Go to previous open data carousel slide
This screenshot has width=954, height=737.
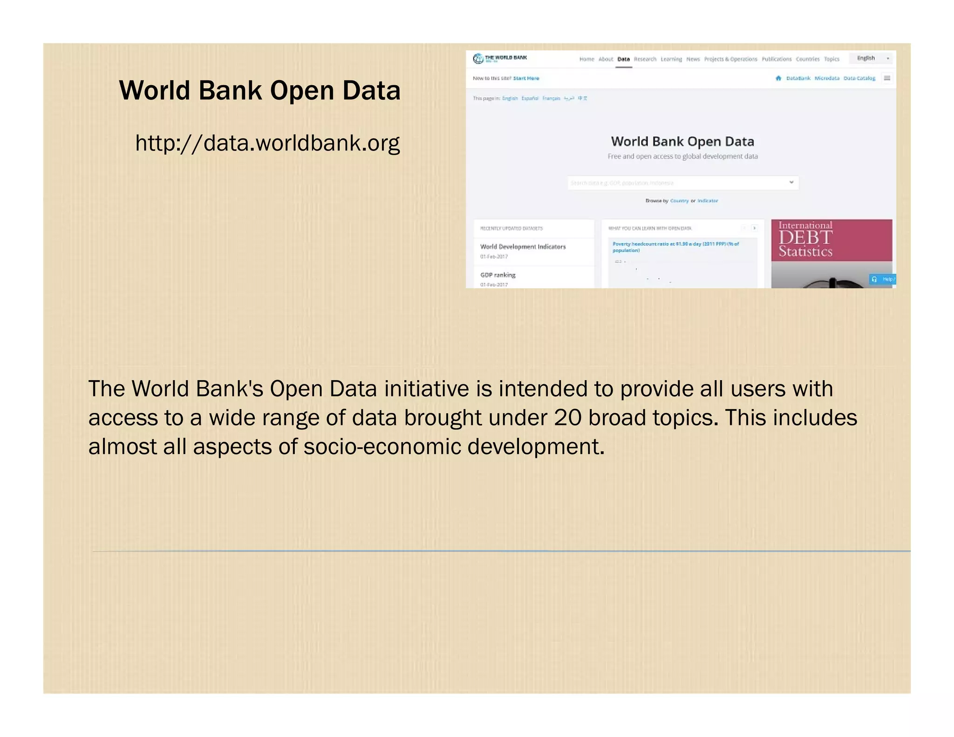[x=744, y=228]
